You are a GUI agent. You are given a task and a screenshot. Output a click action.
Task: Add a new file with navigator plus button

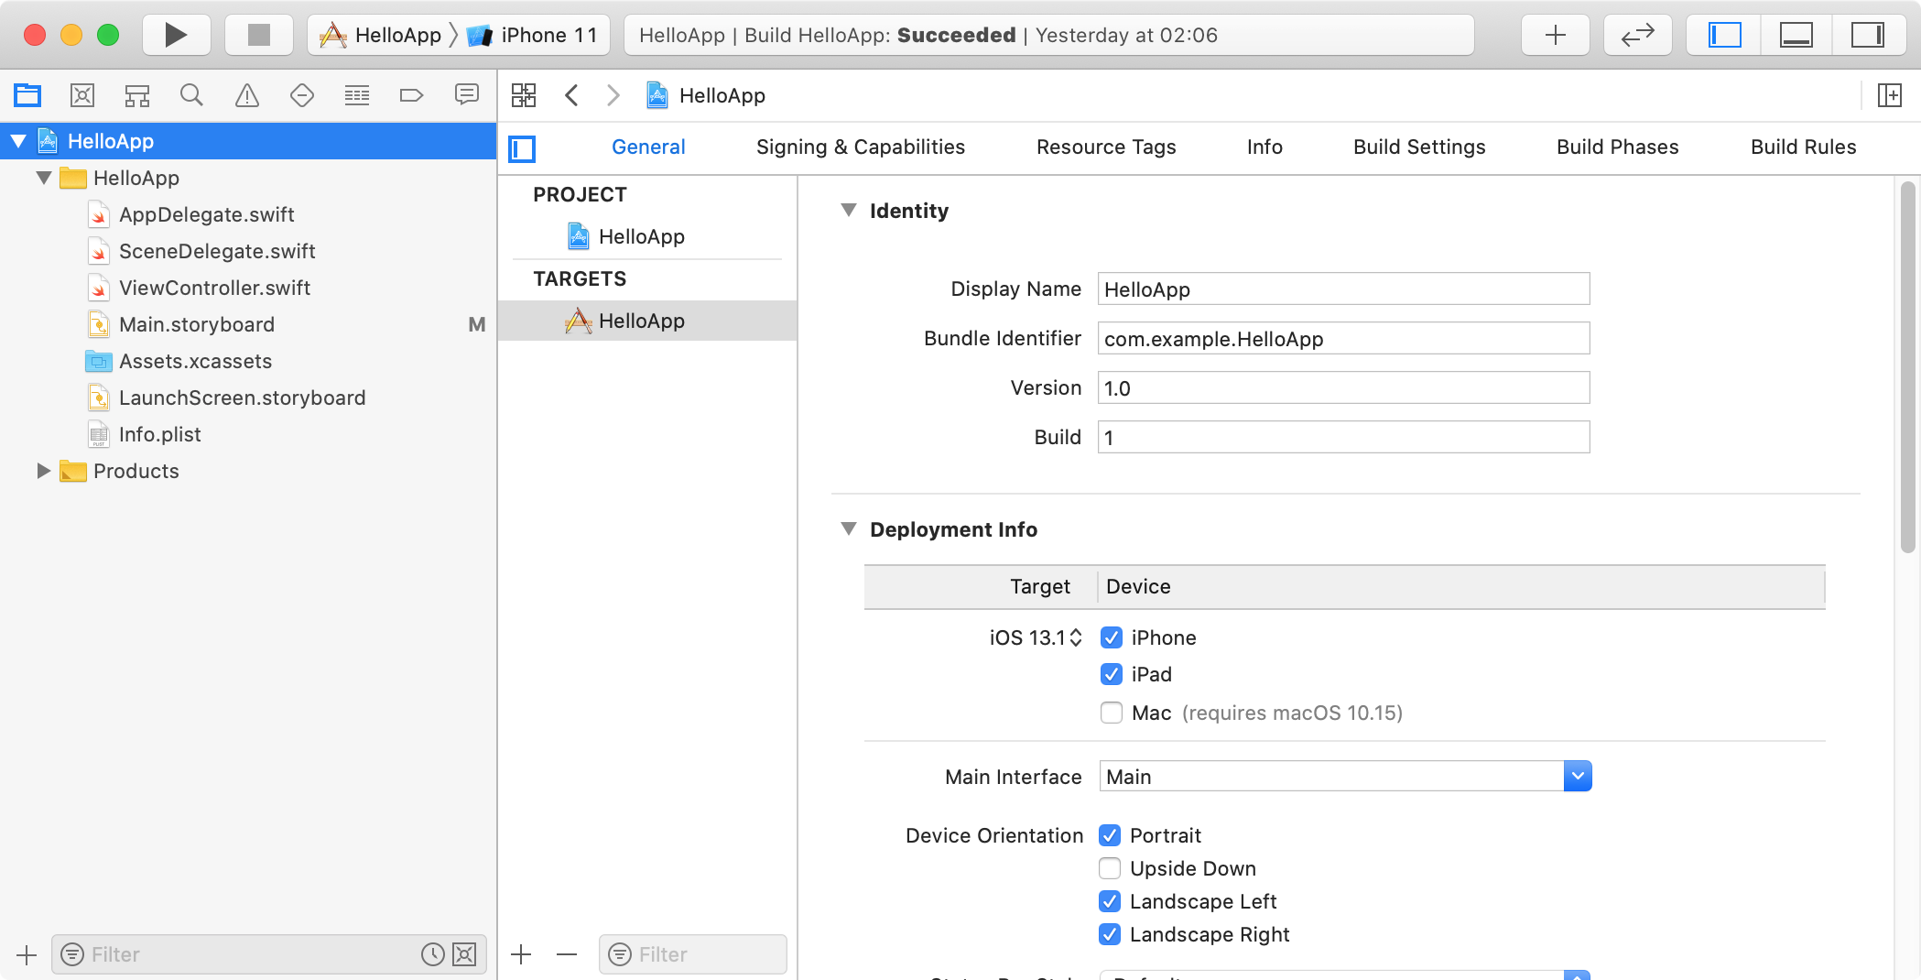click(27, 955)
